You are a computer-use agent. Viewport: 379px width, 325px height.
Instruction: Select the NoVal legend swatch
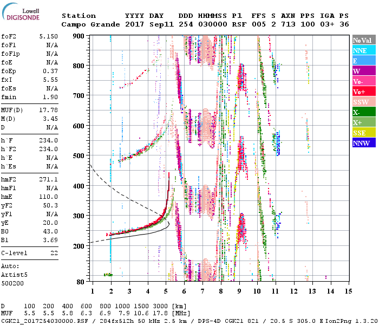point(362,40)
